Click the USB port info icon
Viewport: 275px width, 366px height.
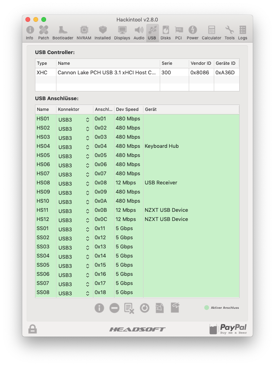pyautogui.click(x=99, y=308)
